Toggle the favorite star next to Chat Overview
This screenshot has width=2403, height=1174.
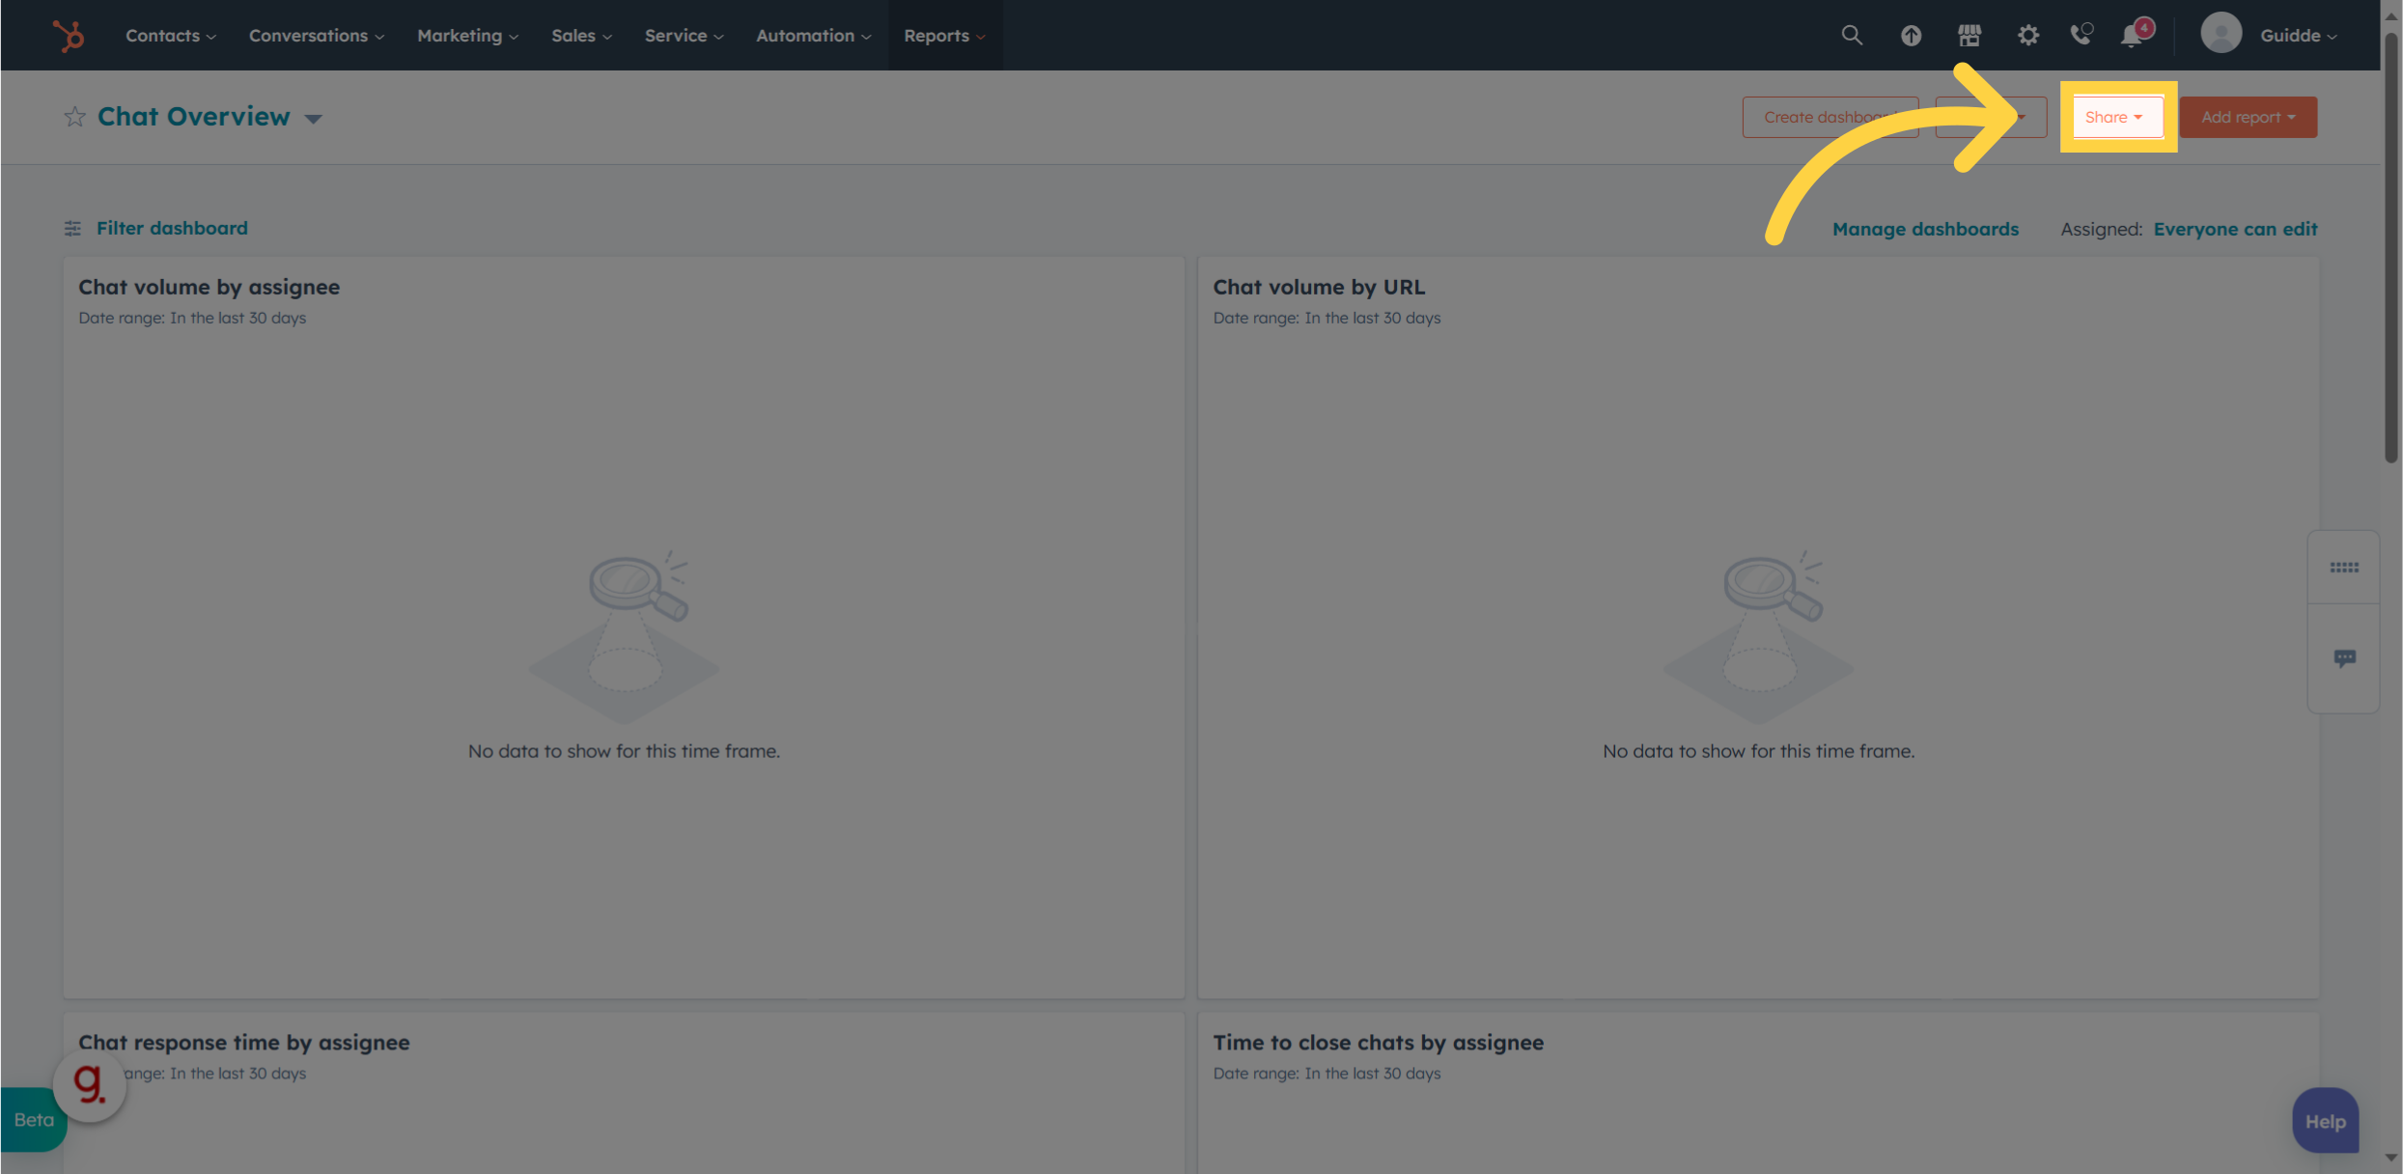(x=74, y=116)
